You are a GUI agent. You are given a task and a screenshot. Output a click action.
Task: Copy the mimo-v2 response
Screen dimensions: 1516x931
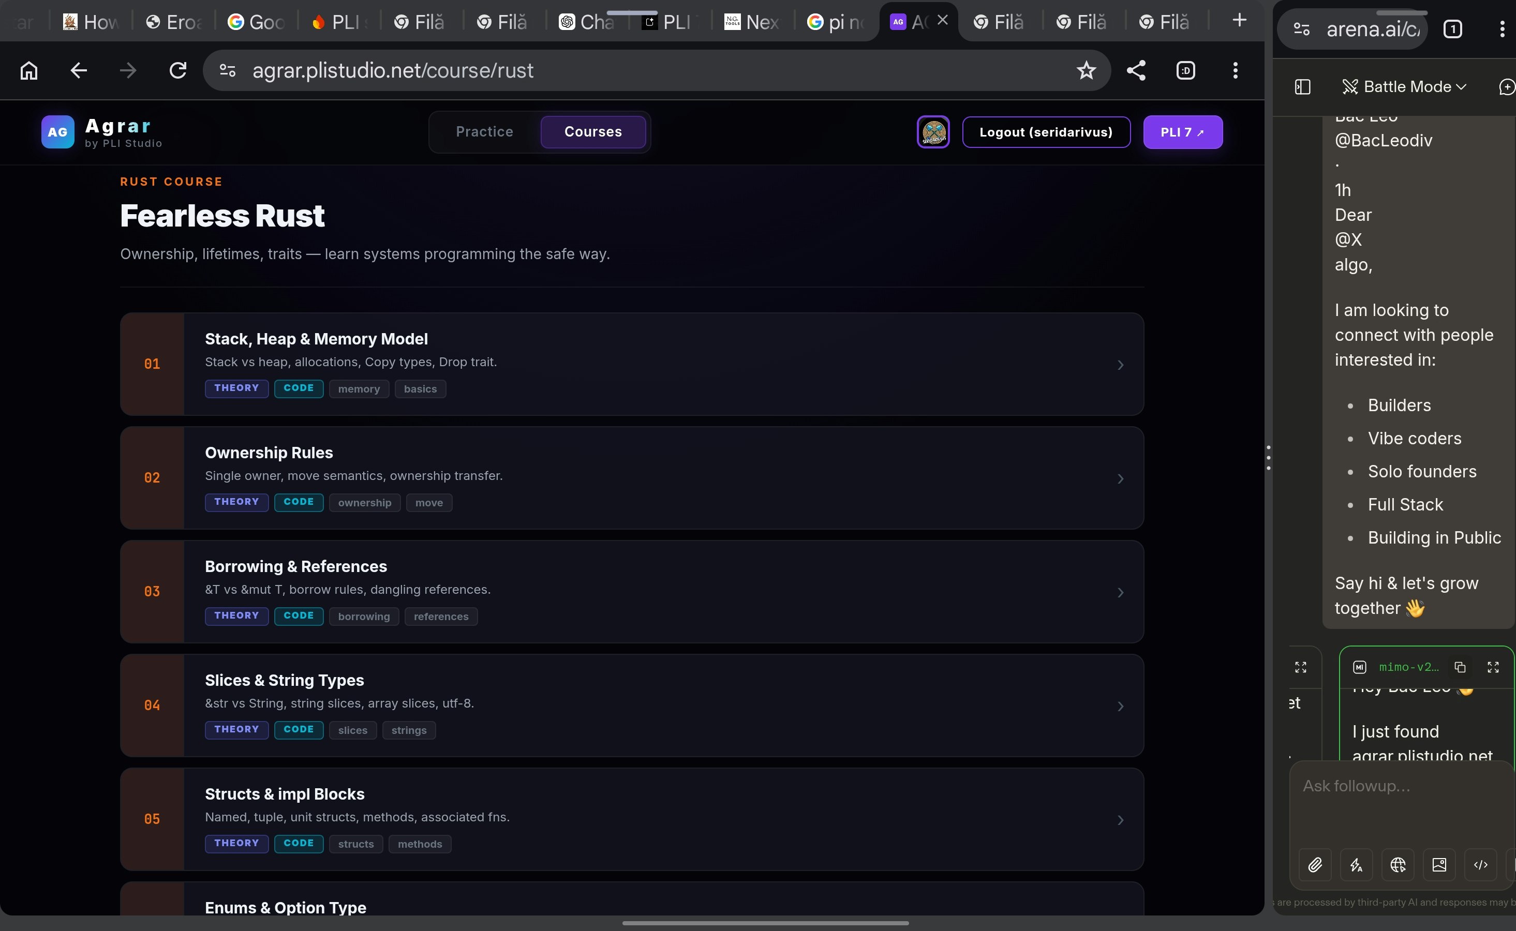[1460, 667]
